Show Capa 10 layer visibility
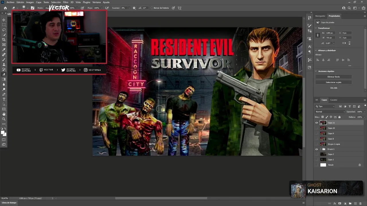This screenshot has width=367, height=206. pyautogui.click(x=317, y=128)
